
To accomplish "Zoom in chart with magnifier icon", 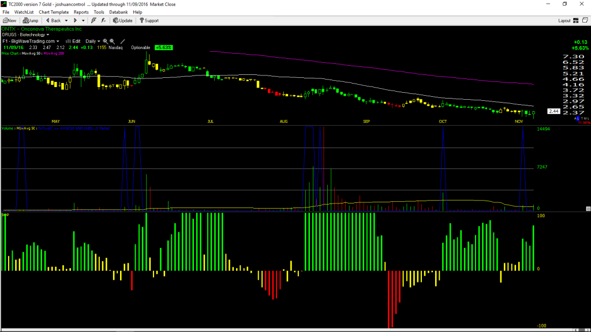I will (106, 41).
